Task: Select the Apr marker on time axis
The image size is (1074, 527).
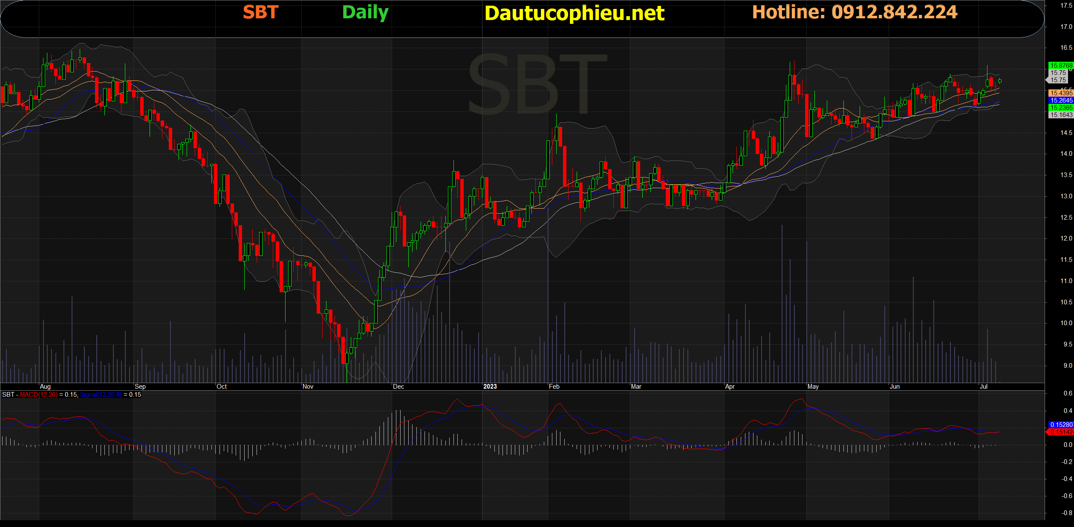Action: pyautogui.click(x=730, y=387)
